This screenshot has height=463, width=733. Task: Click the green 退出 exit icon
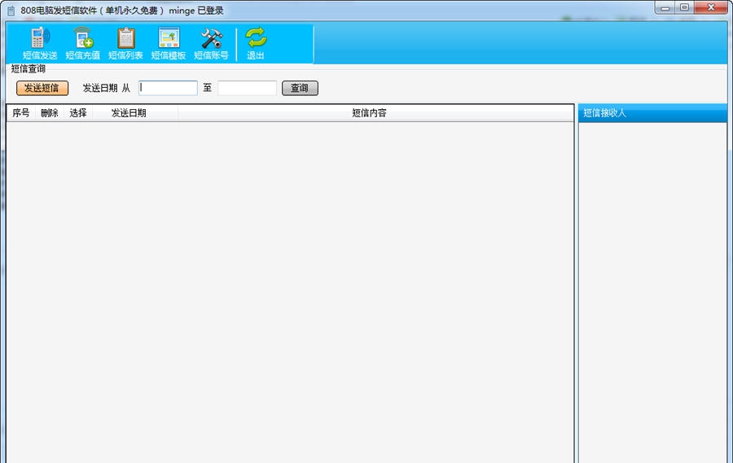[x=256, y=43]
